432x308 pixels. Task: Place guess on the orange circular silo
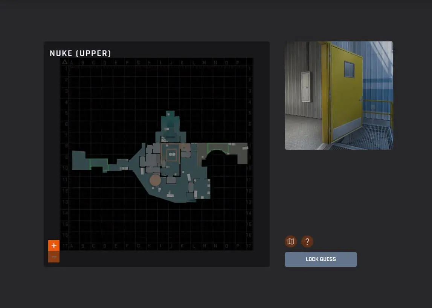coord(155,181)
